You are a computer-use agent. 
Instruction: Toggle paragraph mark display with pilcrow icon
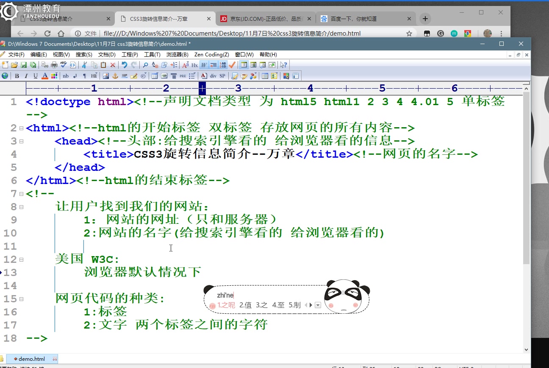(84, 75)
